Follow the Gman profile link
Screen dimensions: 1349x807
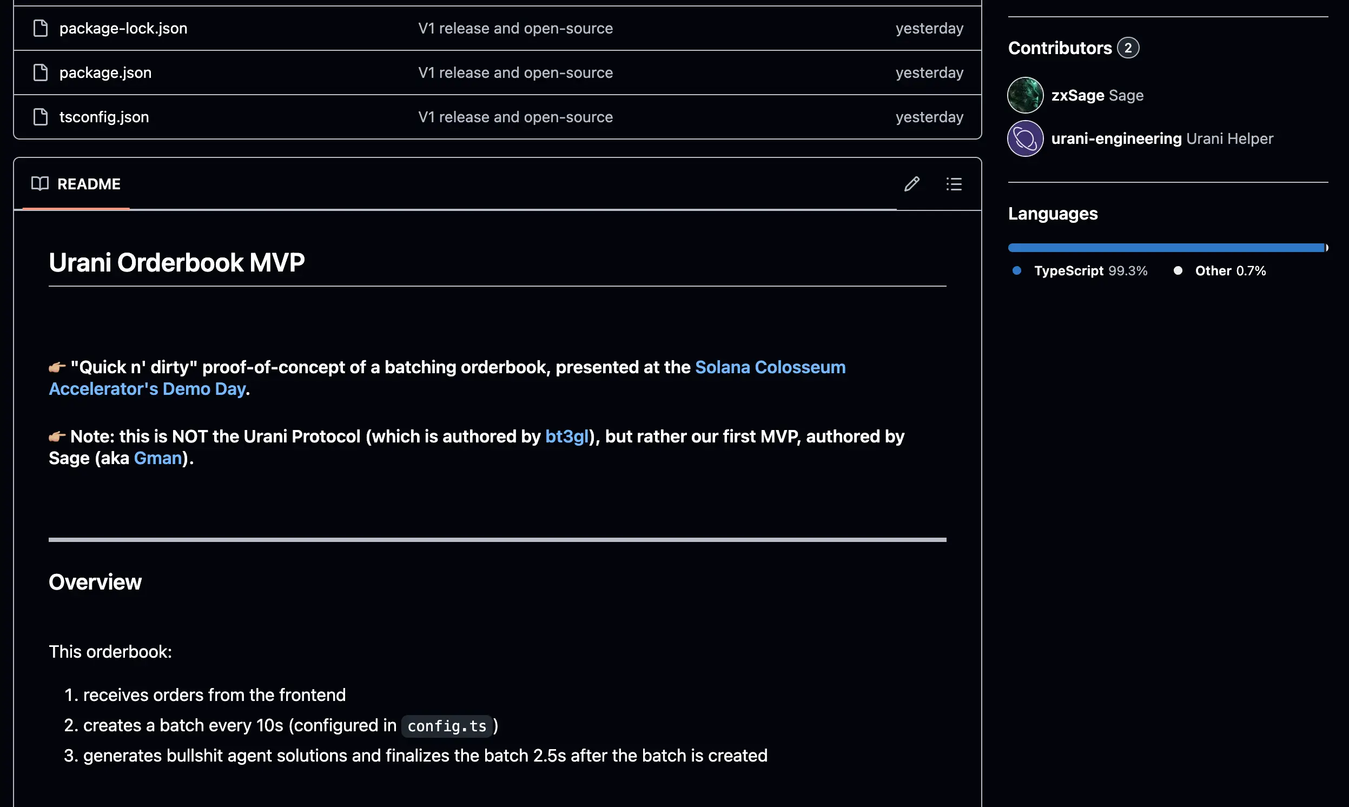click(x=158, y=459)
